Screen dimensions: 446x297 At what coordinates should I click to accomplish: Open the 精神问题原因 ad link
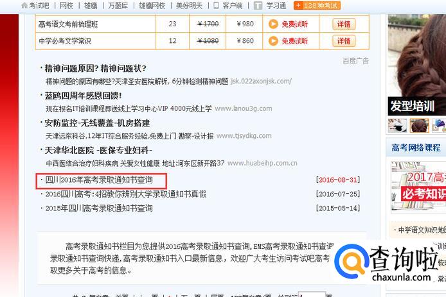point(95,69)
